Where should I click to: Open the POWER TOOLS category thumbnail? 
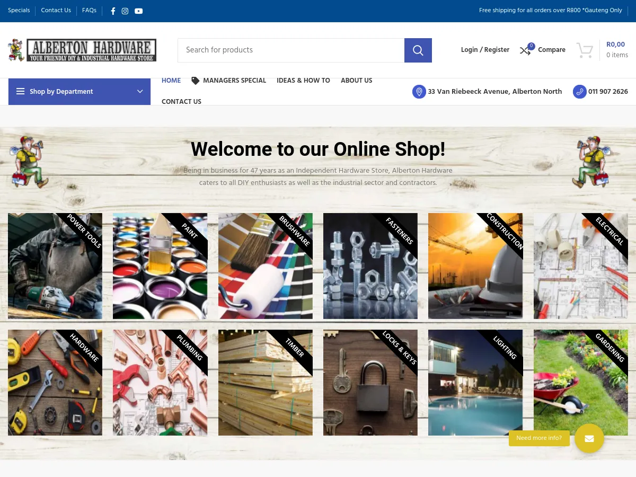(x=55, y=266)
